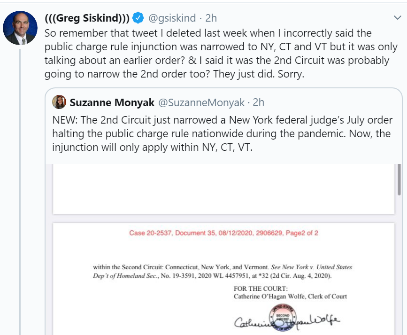Open Suzanne Monyak's display name
407x335 pixels.
tap(112, 102)
